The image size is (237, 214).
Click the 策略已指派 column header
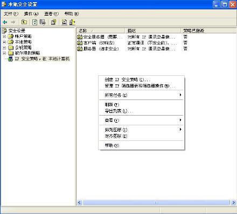pos(208,31)
